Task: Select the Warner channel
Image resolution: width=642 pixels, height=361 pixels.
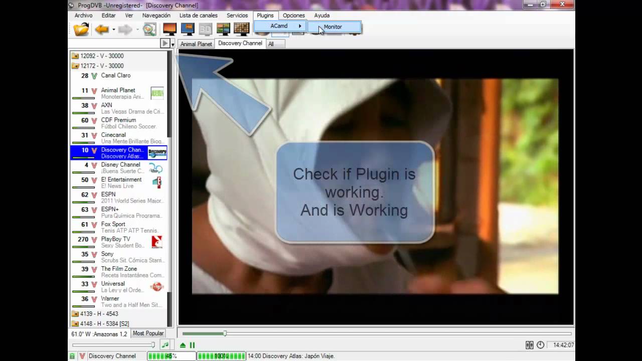Action: click(x=118, y=302)
